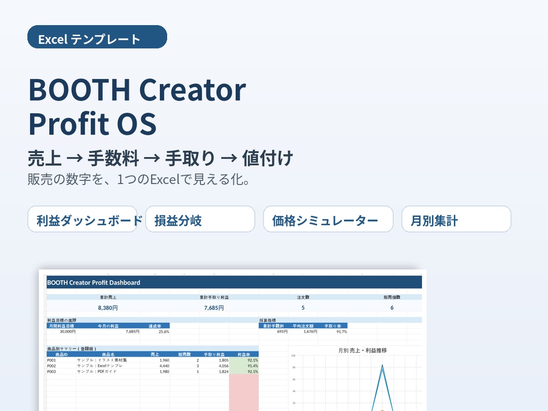Click the 累計手取り利益 label
This screenshot has width=548, height=411.
(214, 298)
